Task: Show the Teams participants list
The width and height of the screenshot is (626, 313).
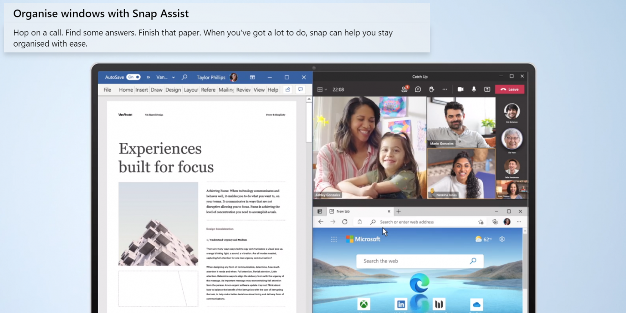Action: [x=404, y=89]
